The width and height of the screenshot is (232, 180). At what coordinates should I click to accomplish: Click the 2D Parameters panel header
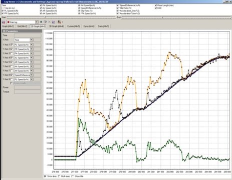[x=22, y=31]
